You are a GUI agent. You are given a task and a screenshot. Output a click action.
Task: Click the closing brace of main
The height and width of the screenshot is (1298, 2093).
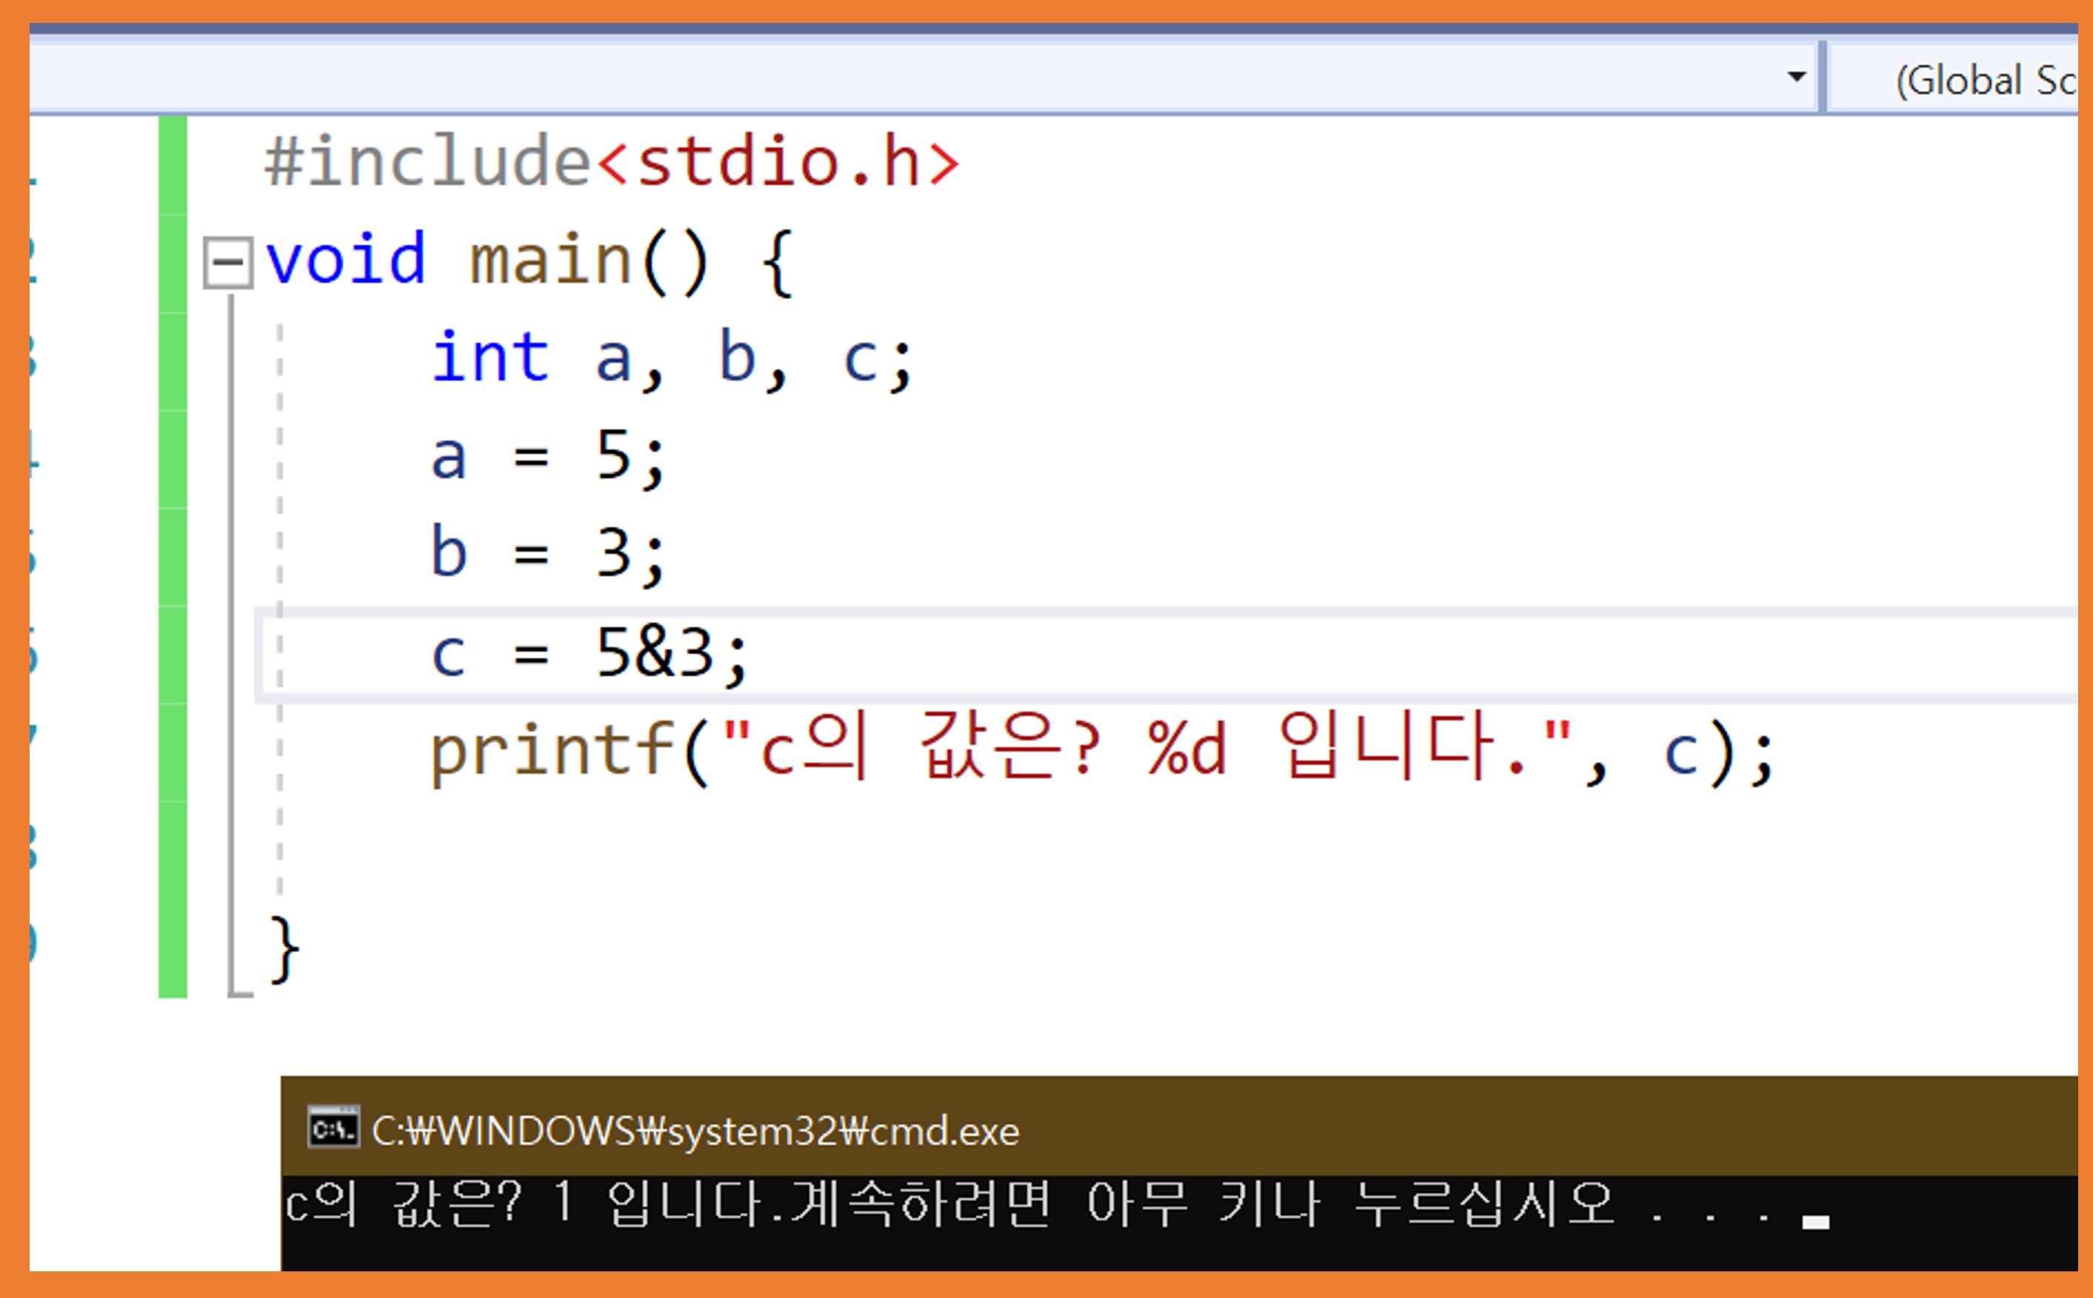pos(285,949)
